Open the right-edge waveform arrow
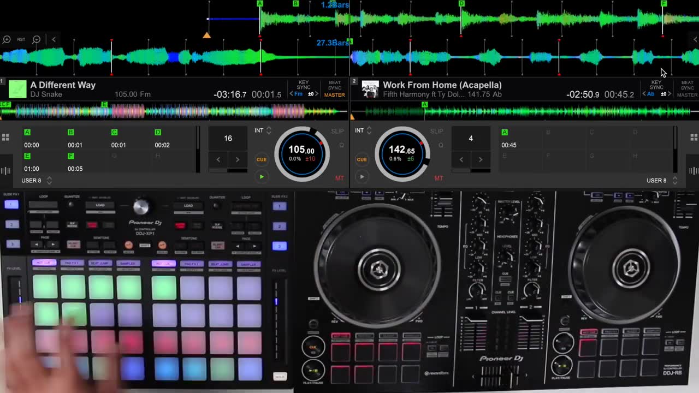The height and width of the screenshot is (393, 699). click(x=695, y=39)
